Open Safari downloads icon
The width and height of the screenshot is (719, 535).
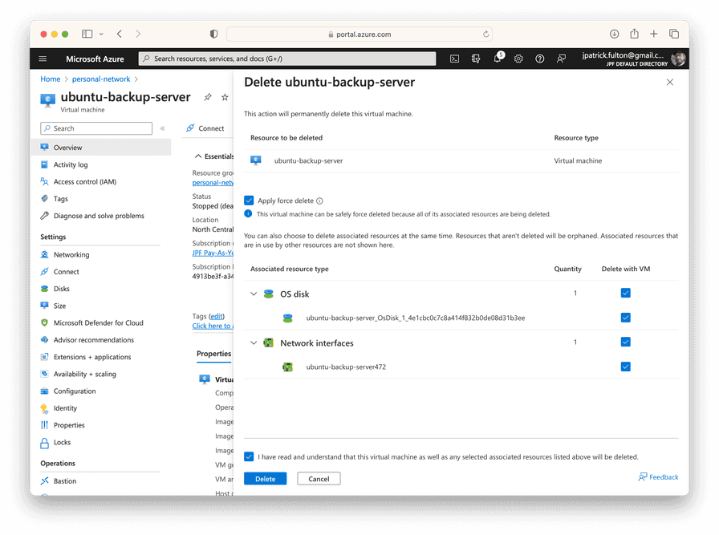tap(615, 34)
